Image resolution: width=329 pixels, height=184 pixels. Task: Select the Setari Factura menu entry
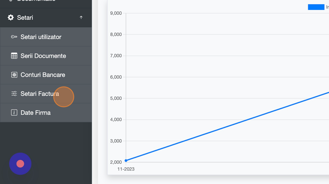(40, 94)
